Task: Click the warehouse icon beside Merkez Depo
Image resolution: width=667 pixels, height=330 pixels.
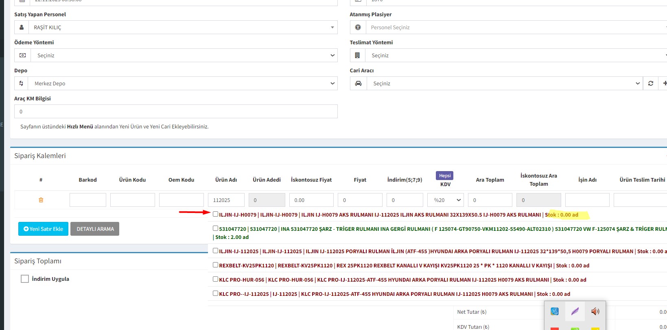Action: 21,83
